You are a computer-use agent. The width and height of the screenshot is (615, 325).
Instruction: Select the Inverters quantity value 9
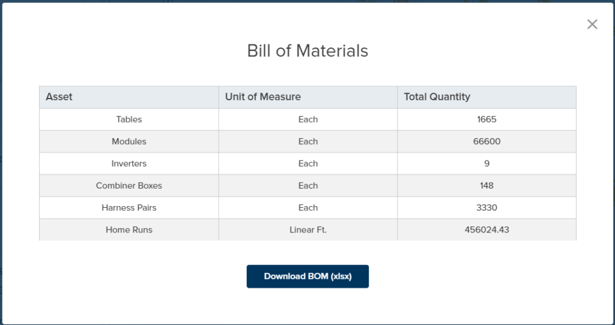(486, 163)
